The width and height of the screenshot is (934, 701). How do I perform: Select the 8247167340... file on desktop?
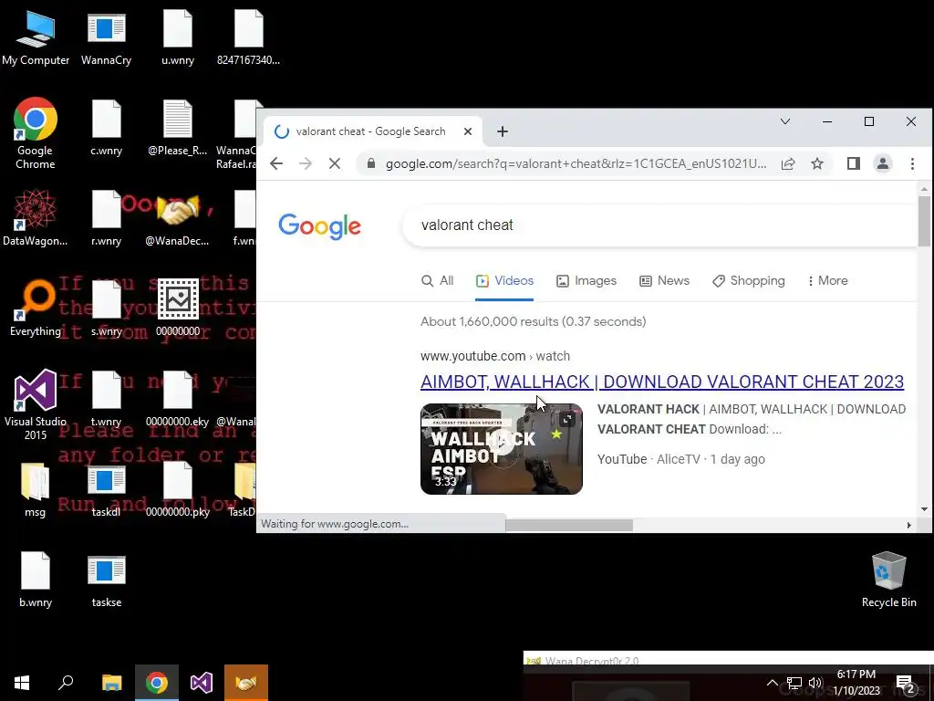point(248,37)
